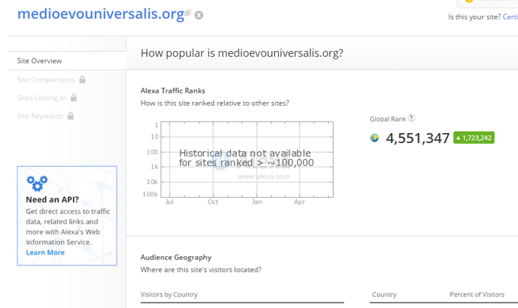This screenshot has width=518, height=308.
Task: Open the Site Keywords sidebar item
Action: 40,116
